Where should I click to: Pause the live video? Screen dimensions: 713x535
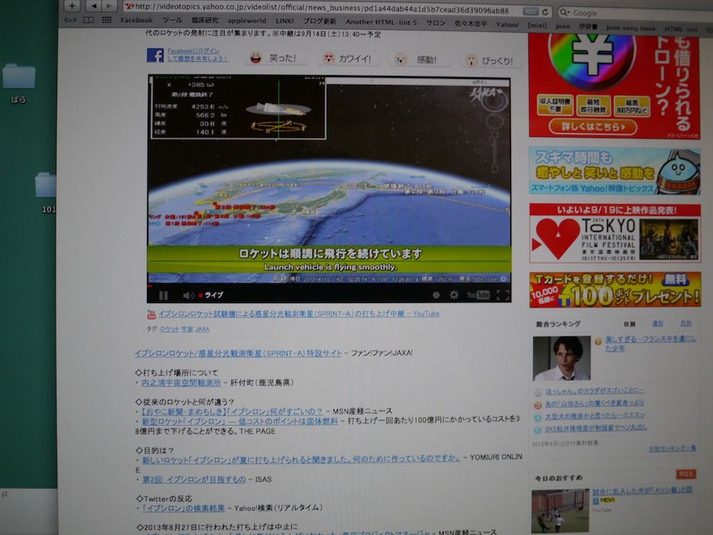pyautogui.click(x=163, y=295)
